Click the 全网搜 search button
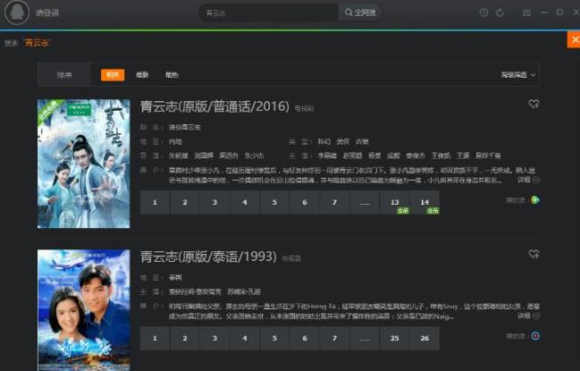The height and width of the screenshot is (371, 580). 360,13
